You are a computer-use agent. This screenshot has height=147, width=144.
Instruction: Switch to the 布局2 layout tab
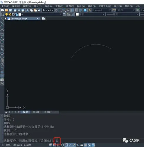[x=48, y=112]
